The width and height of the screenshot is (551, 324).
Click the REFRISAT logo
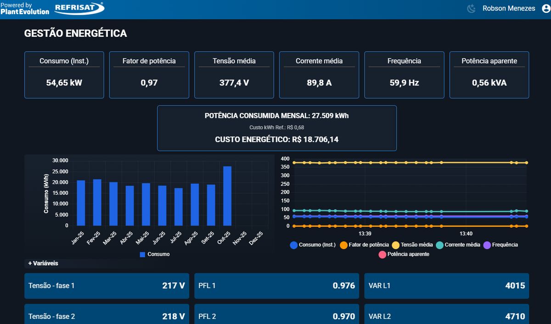[79, 8]
